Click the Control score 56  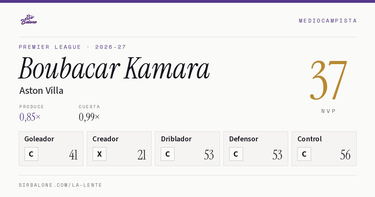click(345, 155)
